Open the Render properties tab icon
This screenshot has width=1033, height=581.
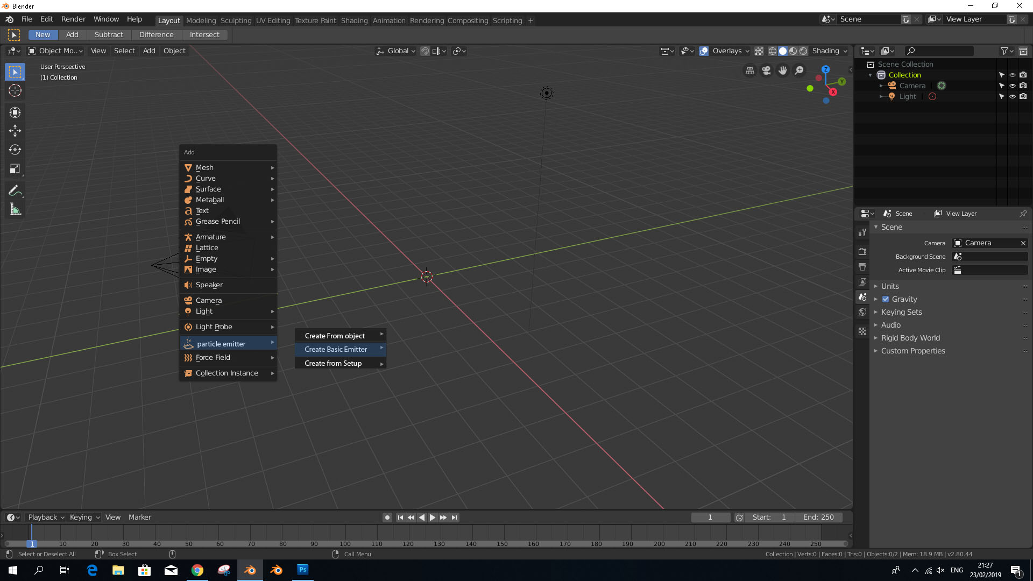862,251
